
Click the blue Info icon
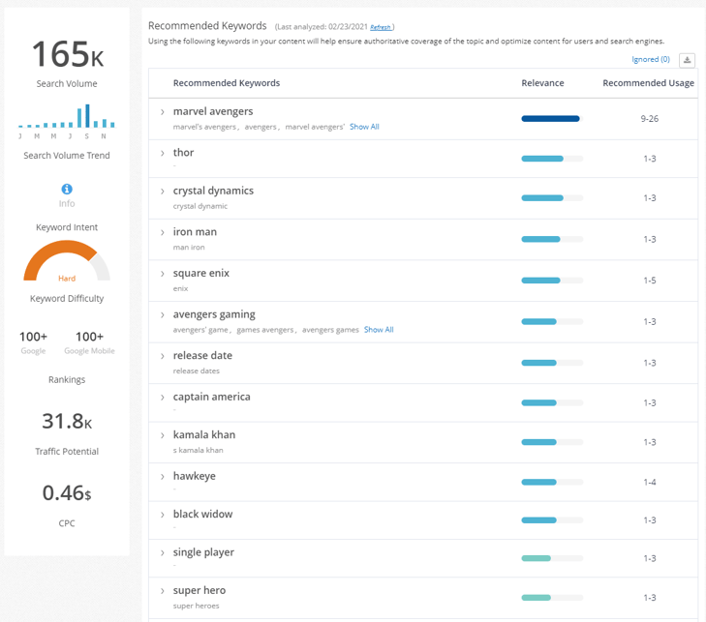click(67, 189)
